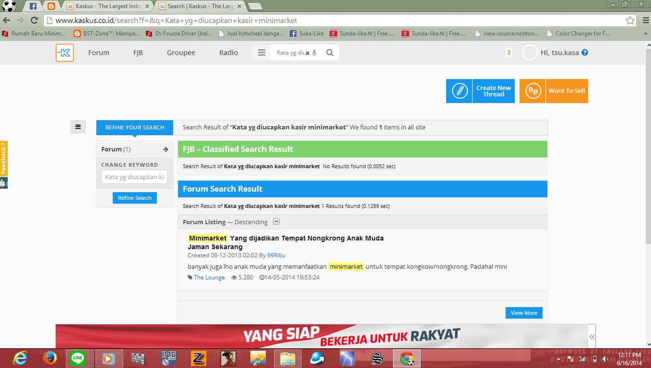Image resolution: width=651 pixels, height=368 pixels.
Task: Bookmark this page with the star icon
Action: coord(630,20)
